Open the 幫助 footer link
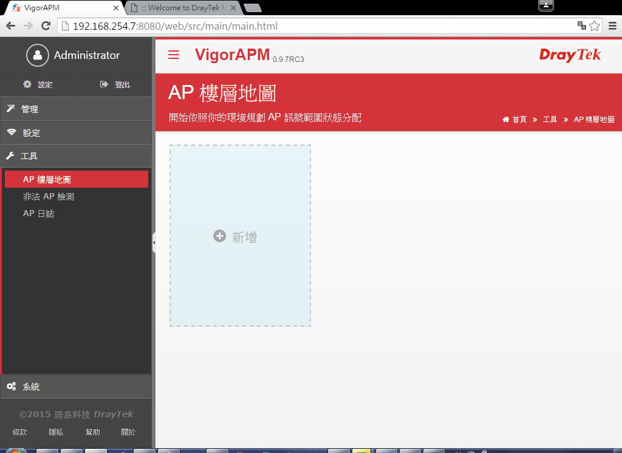The height and width of the screenshot is (453, 622). 93,432
